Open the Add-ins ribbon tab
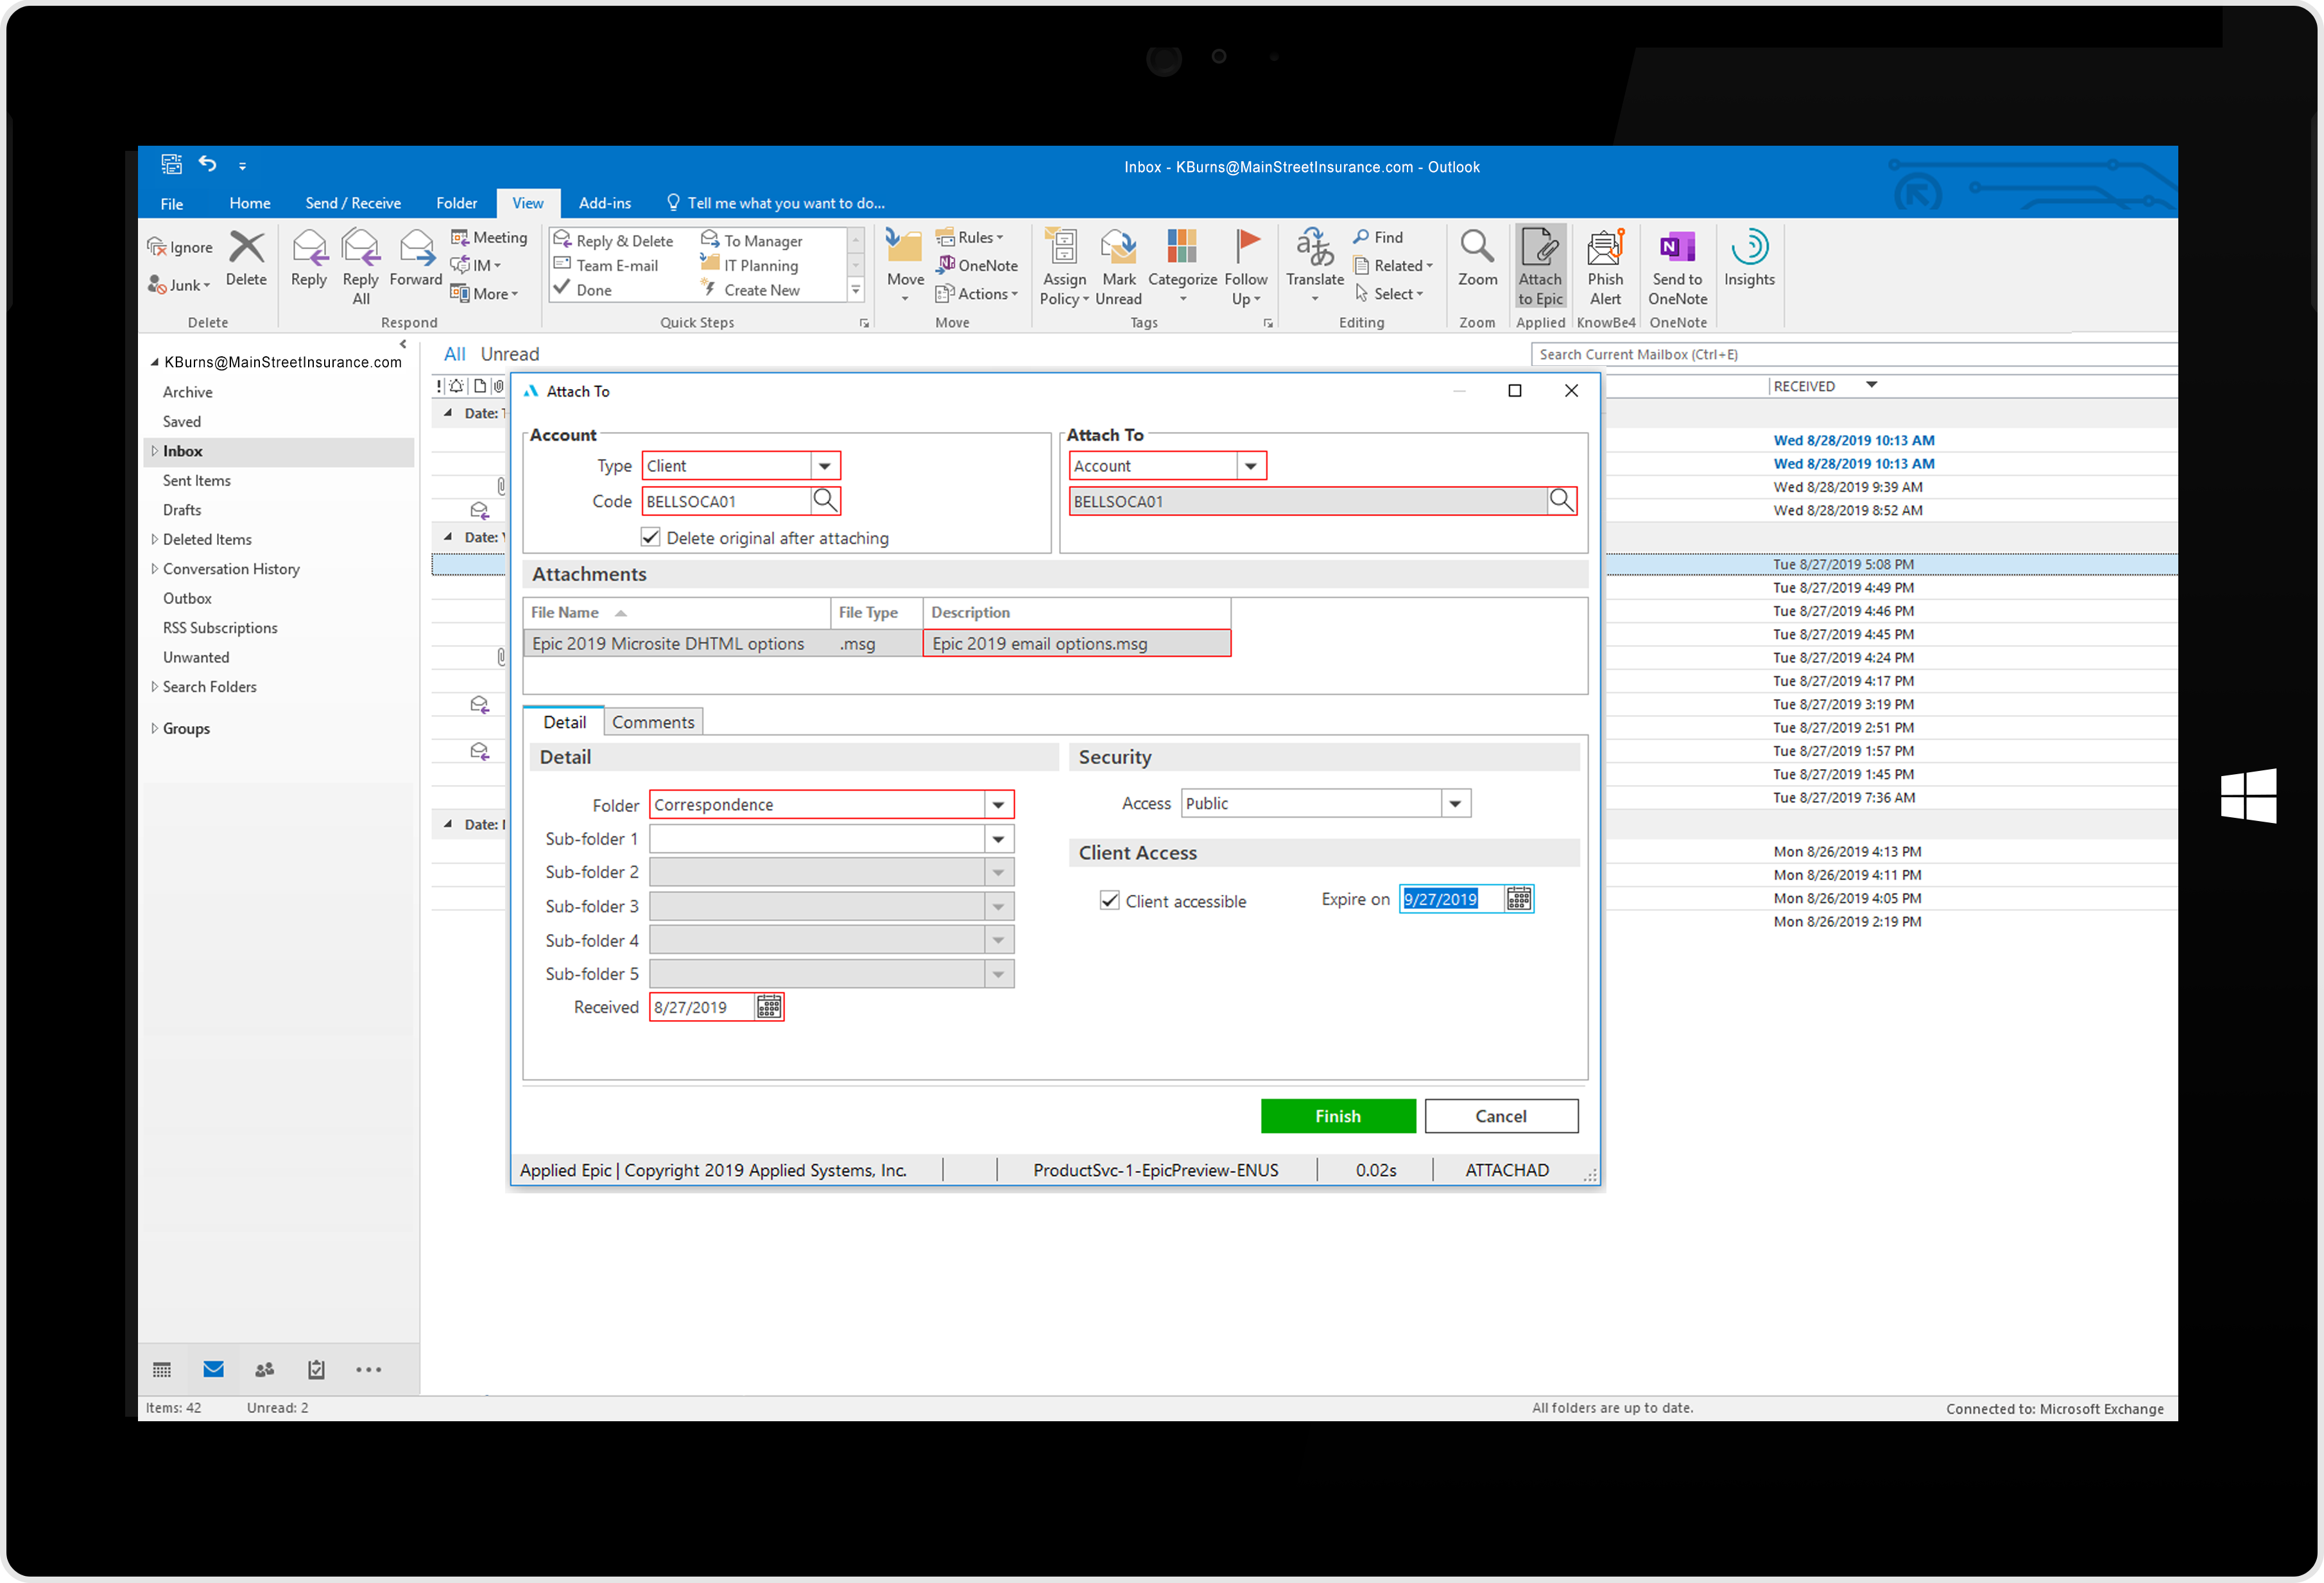Screen dimensions: 2324x1583 click(604, 203)
